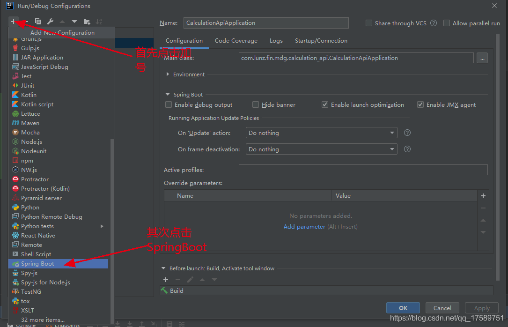The image size is (508, 327).
Task: Open Edit Templates wrench icon
Action: click(x=50, y=22)
